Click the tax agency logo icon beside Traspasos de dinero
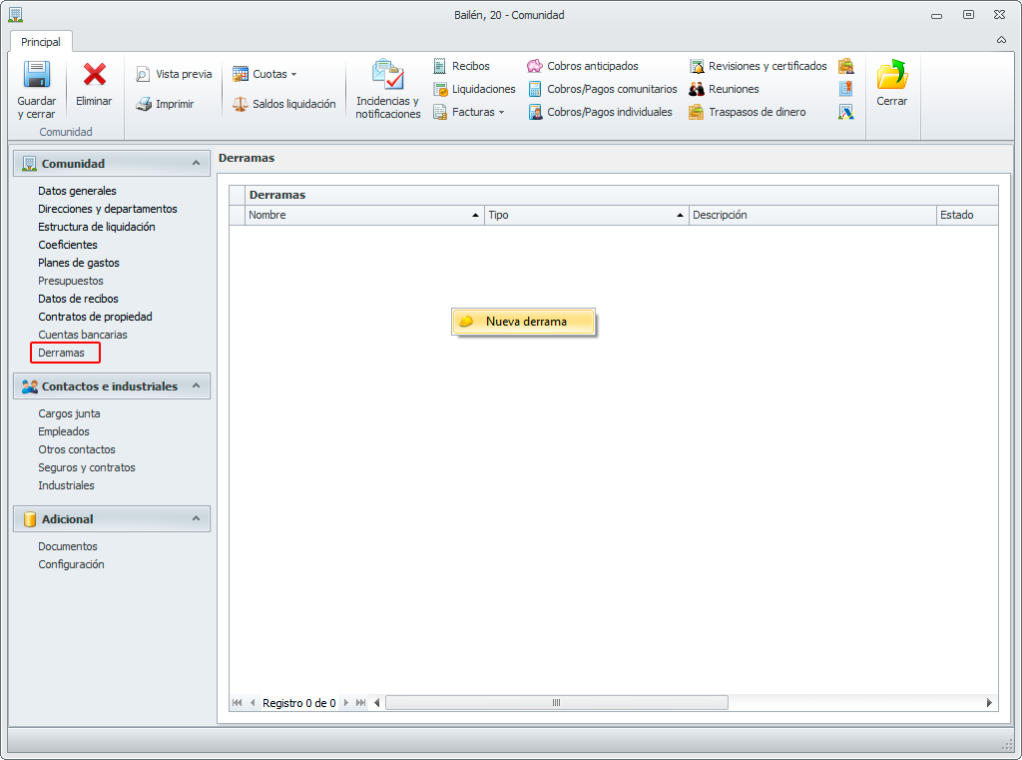This screenshot has height=760, width=1022. pyautogui.click(x=846, y=112)
